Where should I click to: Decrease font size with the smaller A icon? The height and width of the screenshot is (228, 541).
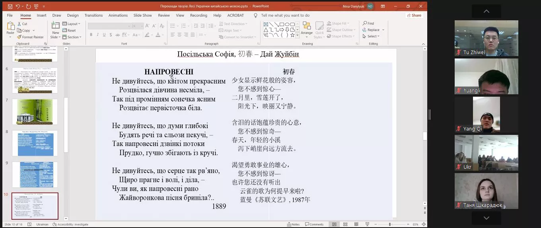(154, 26)
